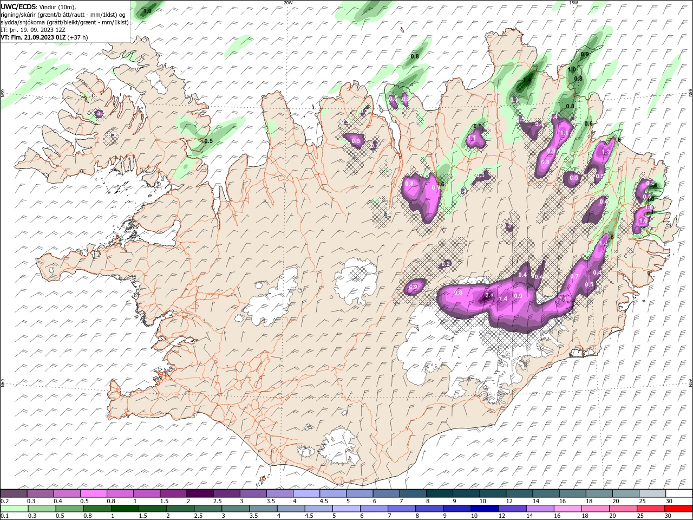Click the 'IT: þri. 19. 09. 2023 12Z' initial time line
Viewport: 693px width, 520px height.
click(32, 30)
